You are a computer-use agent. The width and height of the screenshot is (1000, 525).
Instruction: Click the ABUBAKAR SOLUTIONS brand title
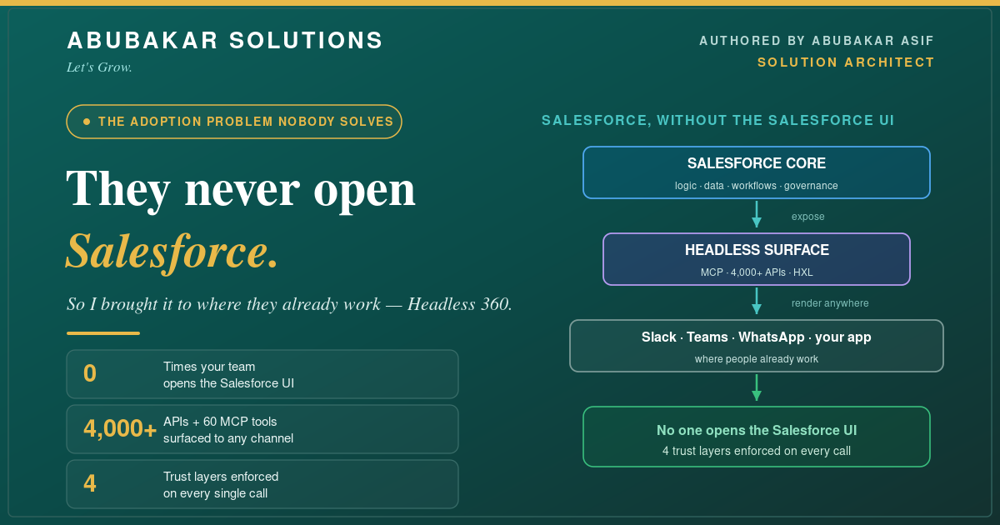click(x=225, y=41)
